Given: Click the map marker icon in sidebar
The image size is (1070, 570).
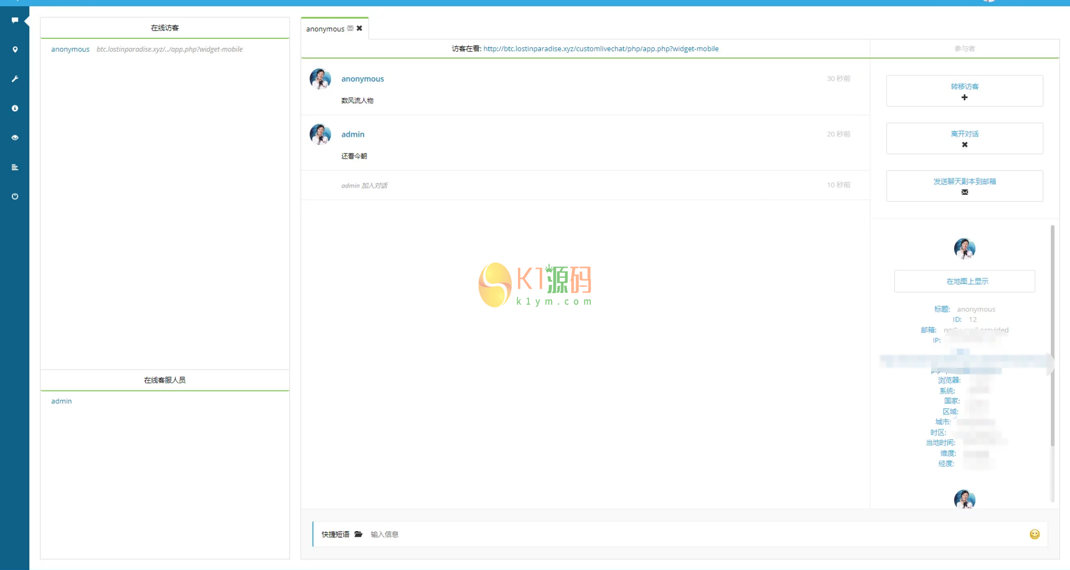Looking at the screenshot, I should point(15,50).
